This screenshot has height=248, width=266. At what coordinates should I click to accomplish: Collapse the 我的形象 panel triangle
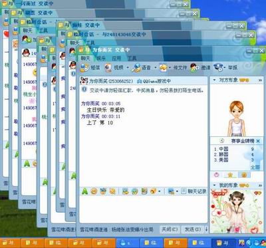(214, 185)
